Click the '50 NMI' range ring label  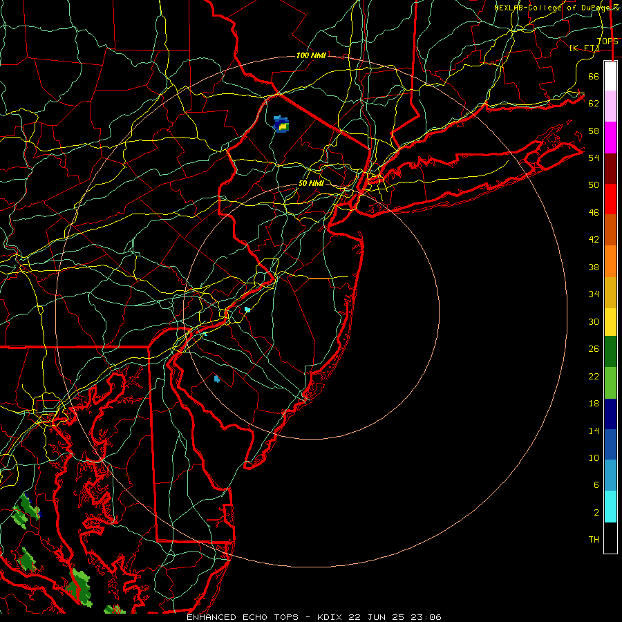(311, 183)
